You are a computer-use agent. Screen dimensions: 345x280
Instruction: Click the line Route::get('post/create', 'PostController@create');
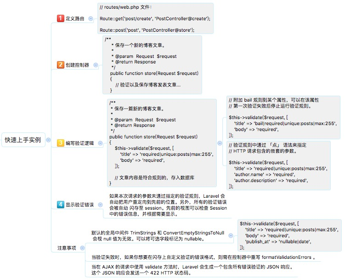(x=155, y=19)
